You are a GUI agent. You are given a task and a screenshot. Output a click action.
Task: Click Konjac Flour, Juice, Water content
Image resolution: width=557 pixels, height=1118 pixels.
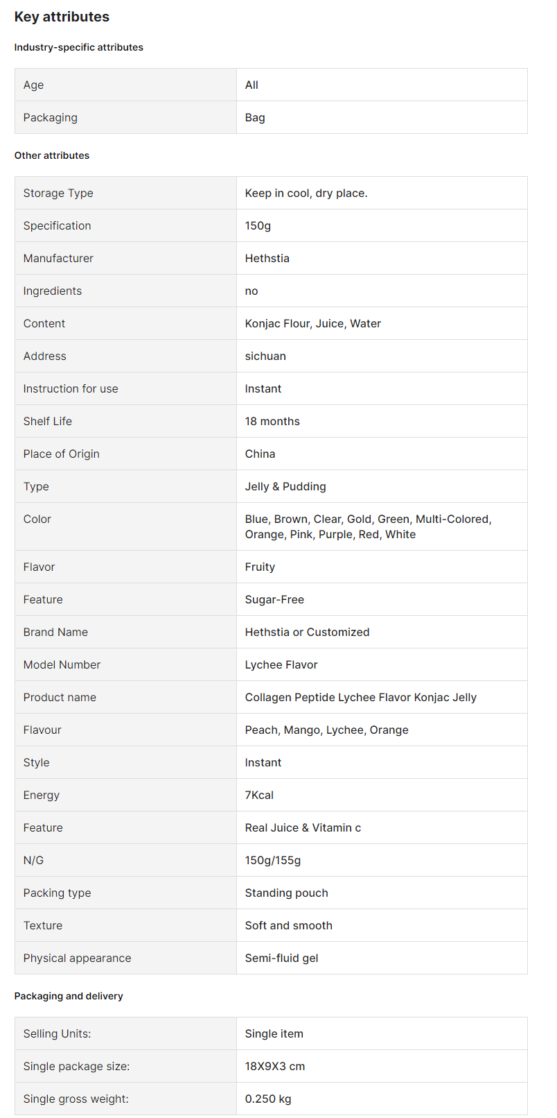313,324
